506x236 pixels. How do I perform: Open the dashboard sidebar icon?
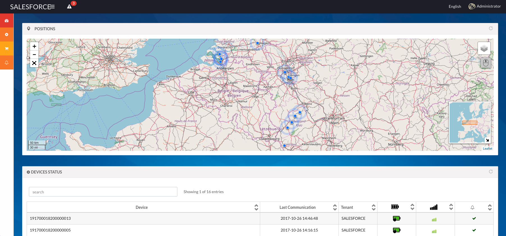pos(7,21)
